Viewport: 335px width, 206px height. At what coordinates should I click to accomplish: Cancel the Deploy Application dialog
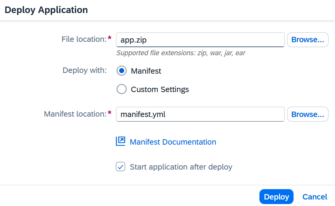pyautogui.click(x=315, y=197)
